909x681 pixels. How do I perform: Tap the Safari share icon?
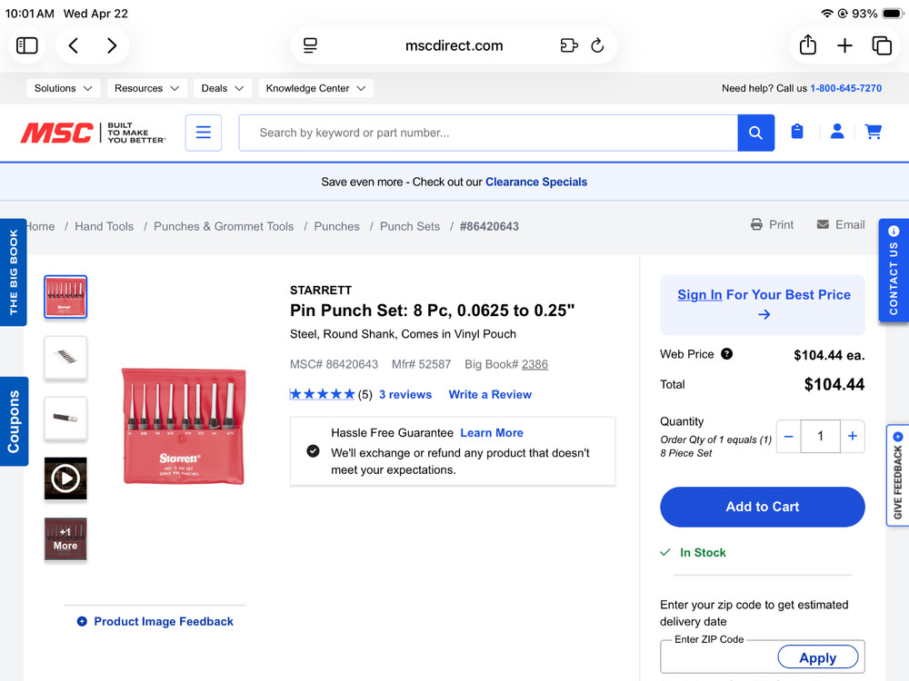click(x=807, y=45)
